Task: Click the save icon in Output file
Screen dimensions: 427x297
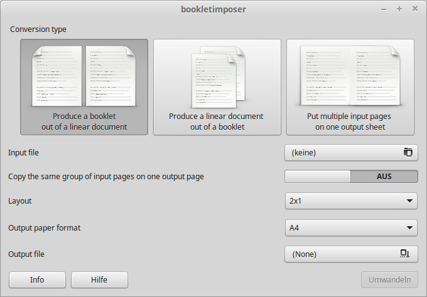Action: tap(405, 254)
